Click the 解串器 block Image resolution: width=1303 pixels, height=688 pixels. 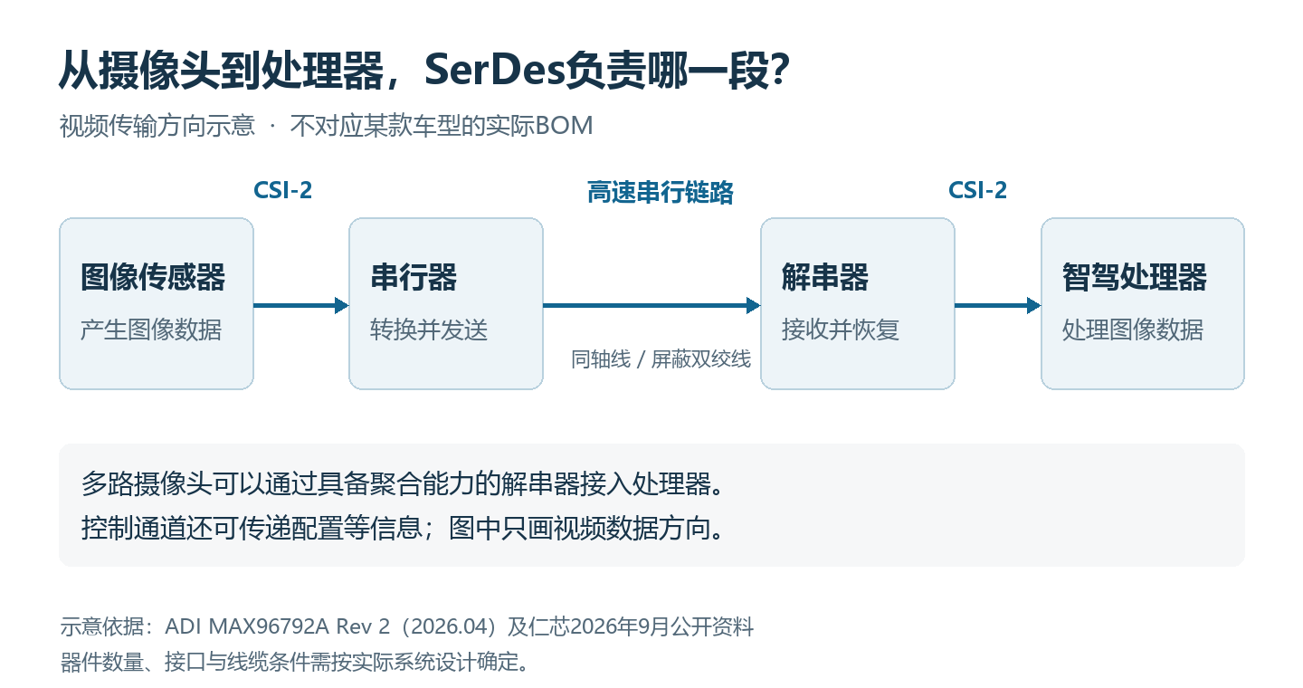coord(858,303)
